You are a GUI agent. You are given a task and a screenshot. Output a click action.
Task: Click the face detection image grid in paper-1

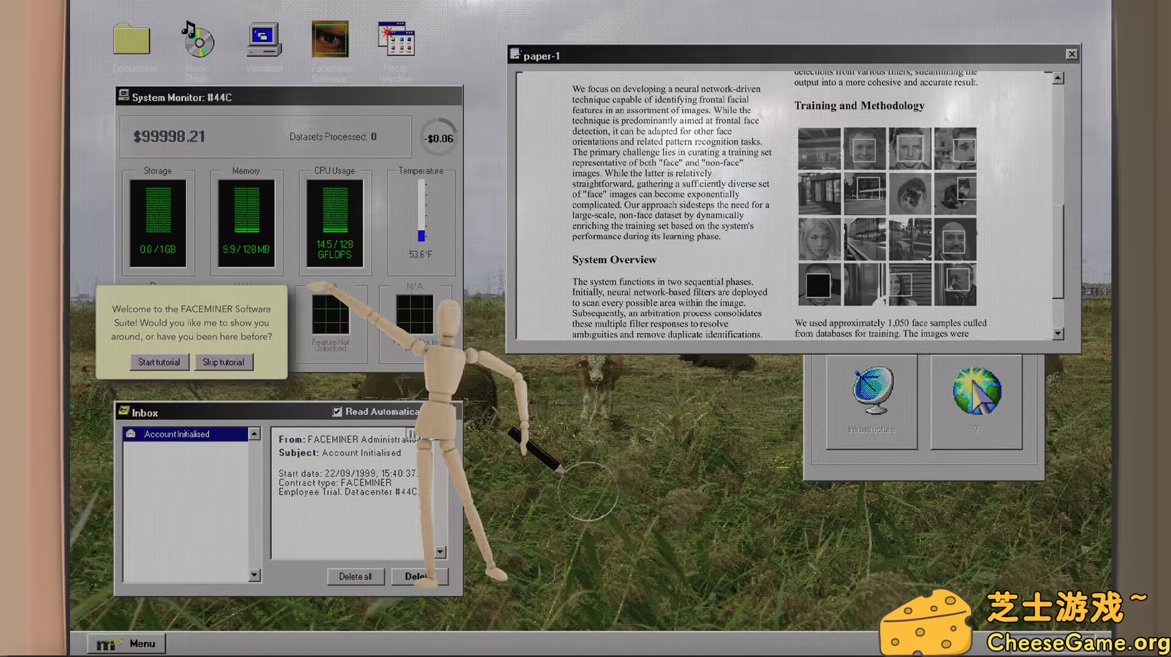[887, 216]
